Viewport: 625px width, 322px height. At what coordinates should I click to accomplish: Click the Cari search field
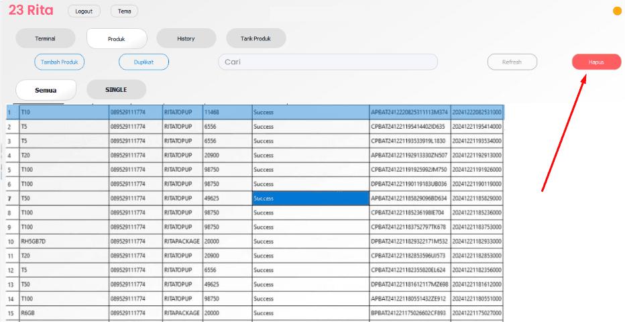click(x=327, y=62)
